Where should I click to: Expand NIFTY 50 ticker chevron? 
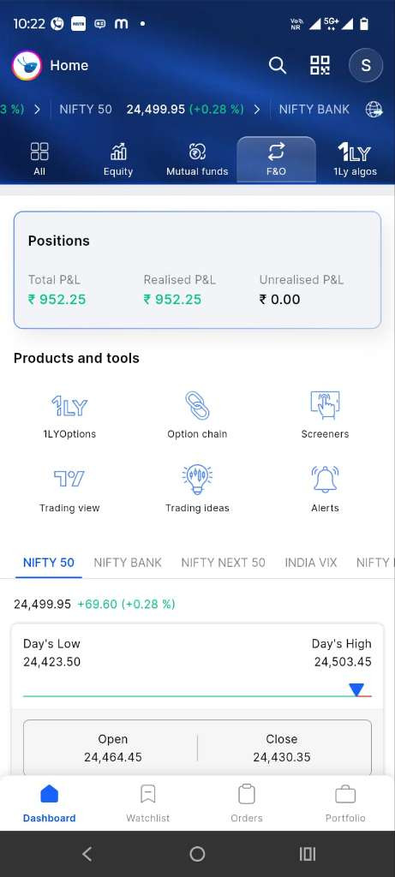tap(257, 110)
